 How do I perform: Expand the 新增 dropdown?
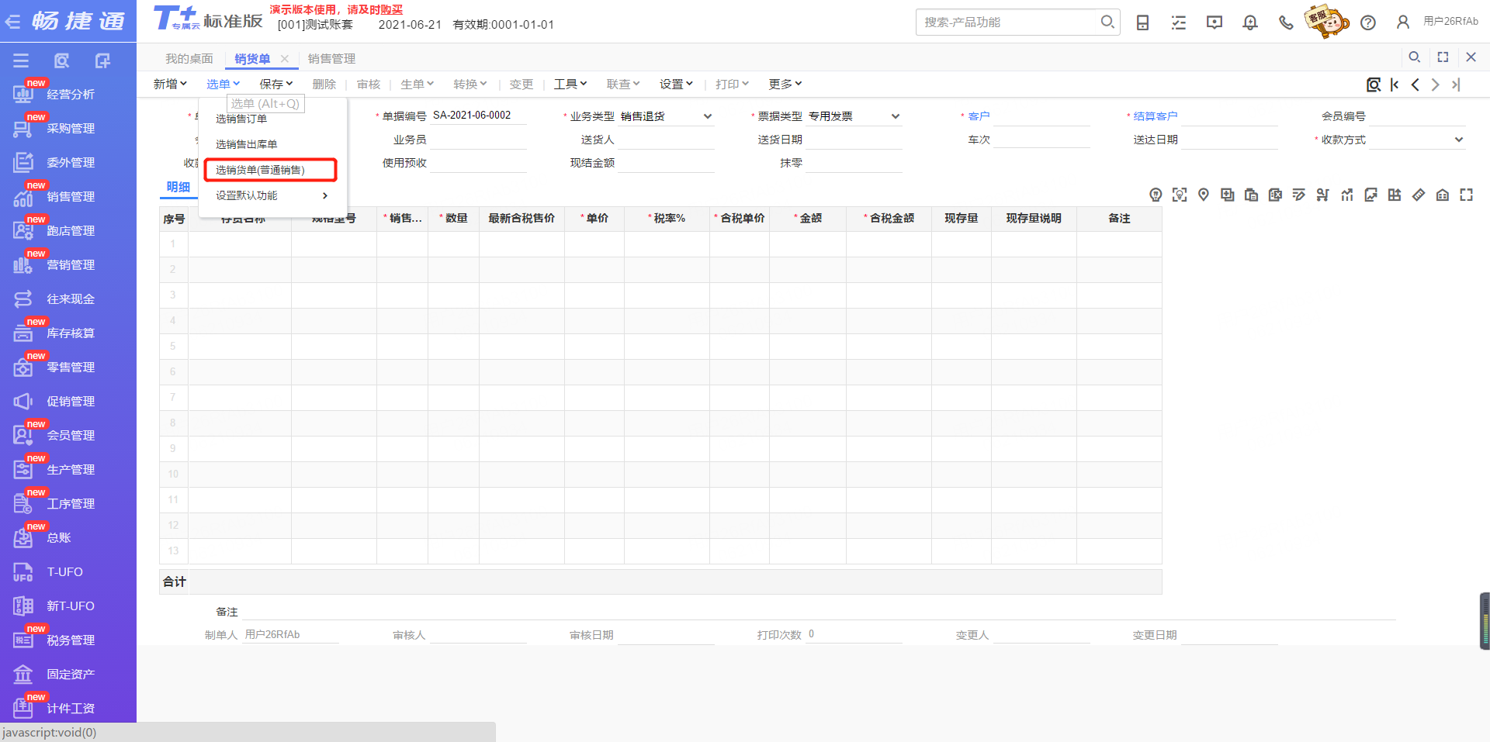point(170,84)
